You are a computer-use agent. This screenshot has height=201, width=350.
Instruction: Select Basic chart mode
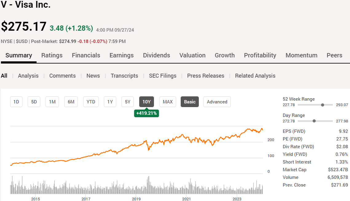pyautogui.click(x=190, y=102)
